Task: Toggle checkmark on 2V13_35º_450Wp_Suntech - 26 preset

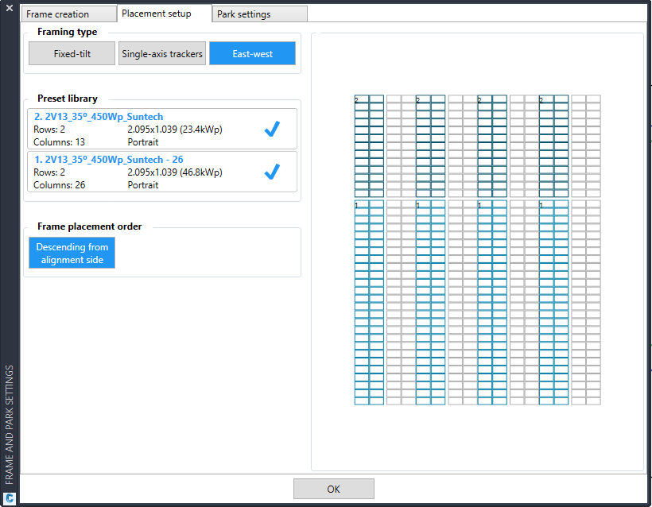Action: pos(272,172)
